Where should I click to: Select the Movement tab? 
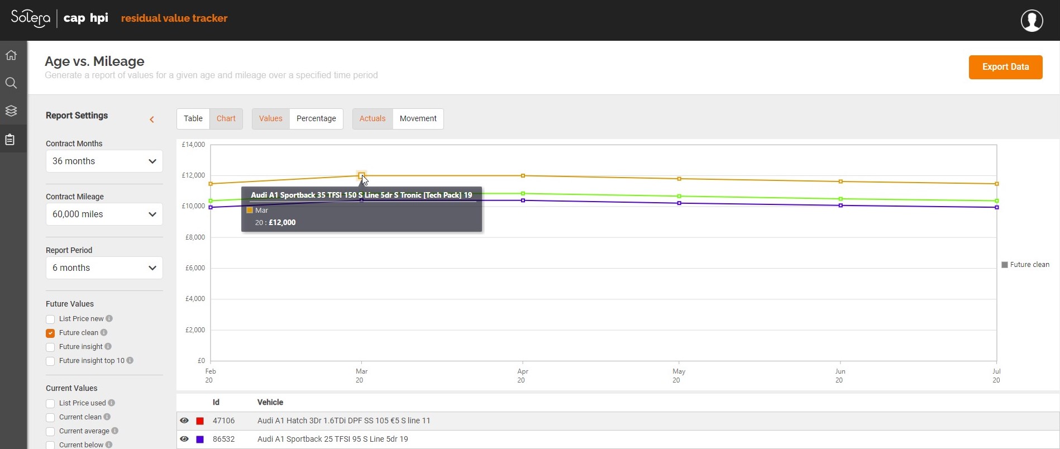coord(418,118)
